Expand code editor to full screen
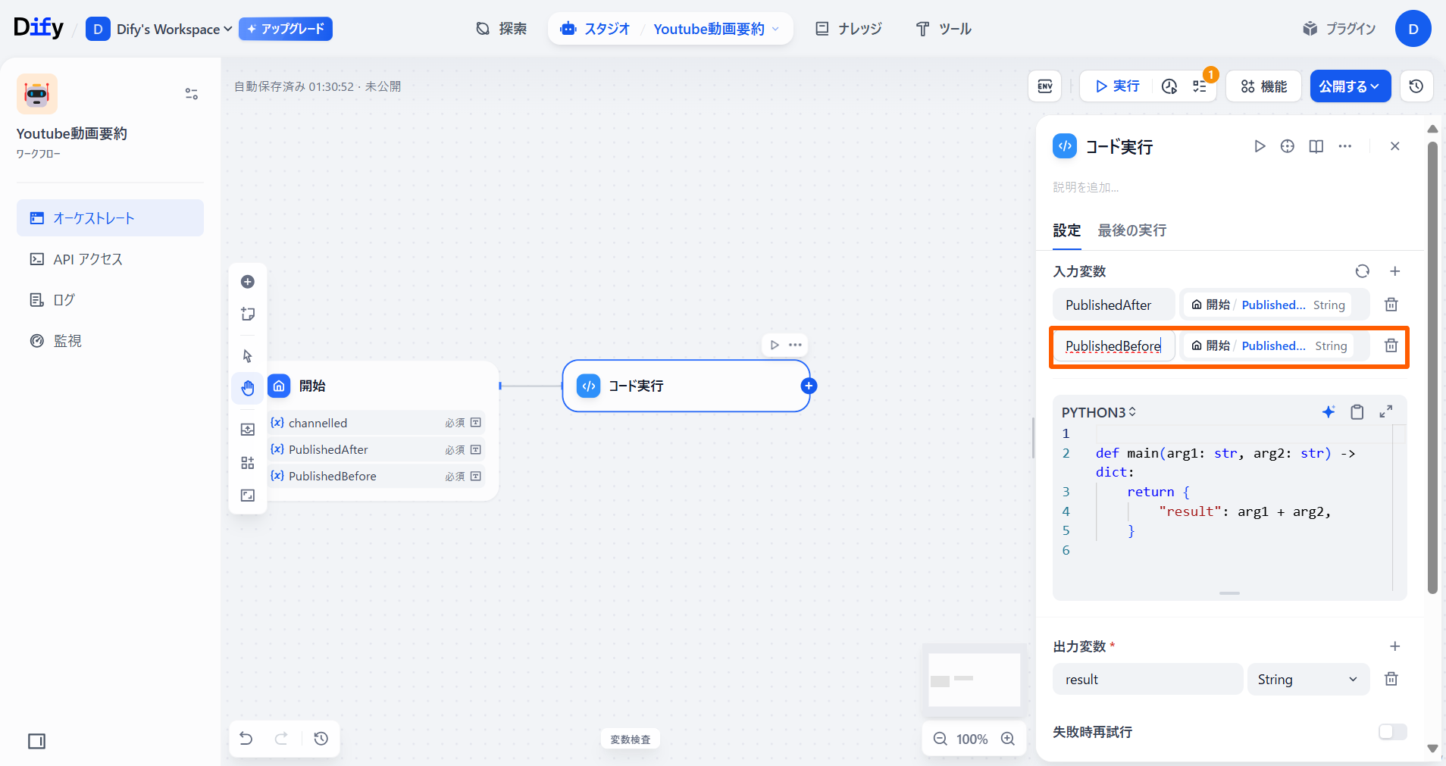Image resolution: width=1446 pixels, height=766 pixels. click(1385, 411)
